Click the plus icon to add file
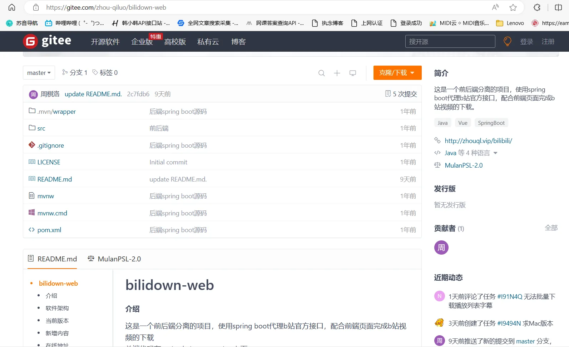 tap(337, 73)
